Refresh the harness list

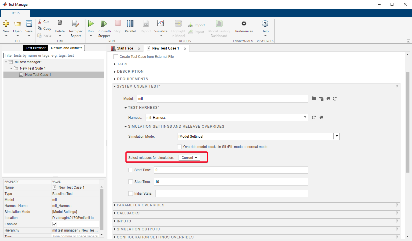(314, 117)
